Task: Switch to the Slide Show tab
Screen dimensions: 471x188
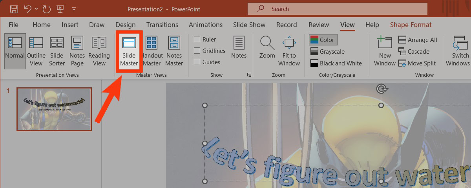Action: (249, 25)
